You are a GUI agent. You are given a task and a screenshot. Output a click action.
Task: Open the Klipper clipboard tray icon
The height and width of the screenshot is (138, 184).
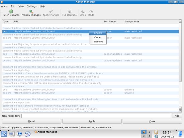pos(156,132)
